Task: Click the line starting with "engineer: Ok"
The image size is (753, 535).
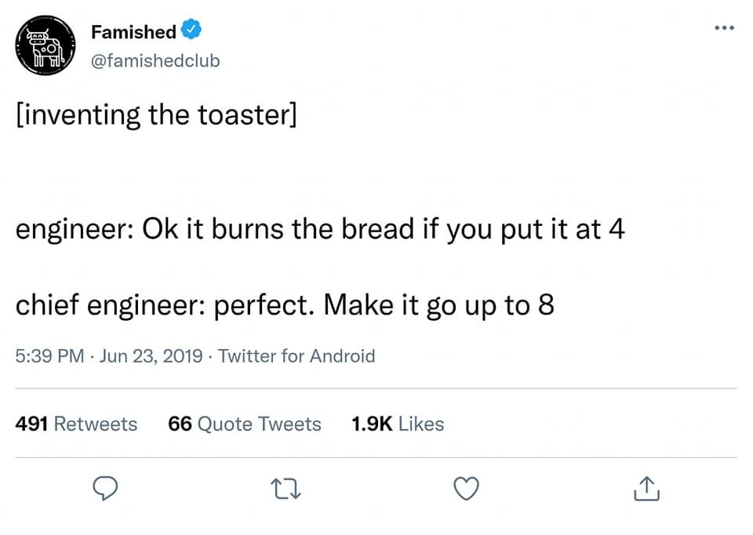Action: [x=320, y=230]
